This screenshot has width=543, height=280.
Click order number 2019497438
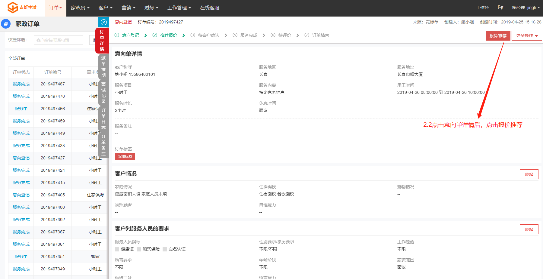[53, 146]
